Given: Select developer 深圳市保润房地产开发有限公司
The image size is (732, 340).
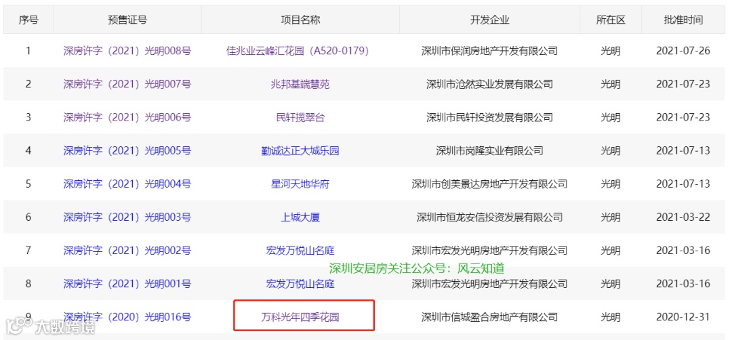Looking at the screenshot, I should click(x=490, y=51).
